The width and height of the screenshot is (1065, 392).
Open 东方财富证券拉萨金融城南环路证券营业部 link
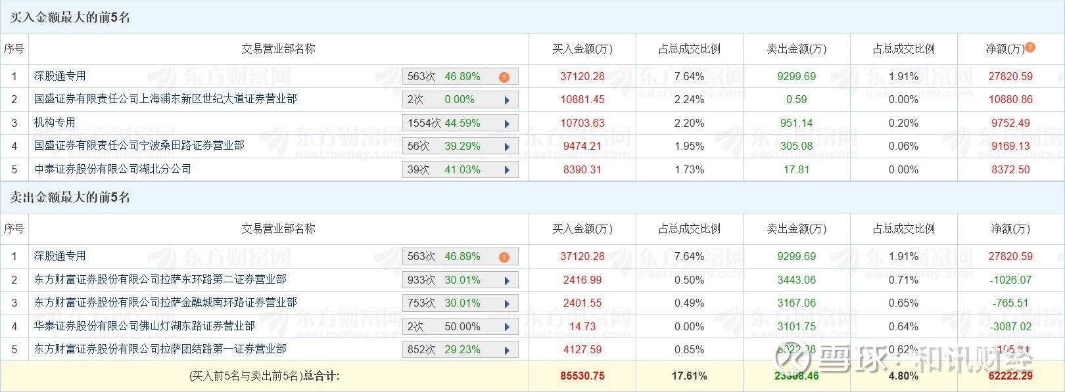pos(166,303)
